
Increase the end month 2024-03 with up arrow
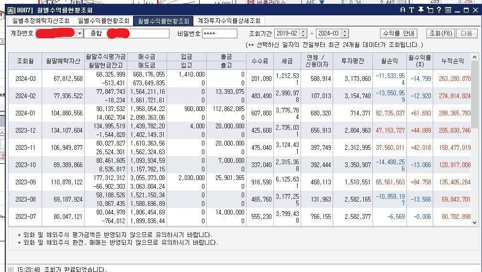pos(345,32)
